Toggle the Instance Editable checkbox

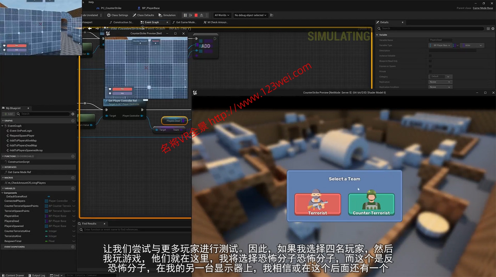pos(430,56)
